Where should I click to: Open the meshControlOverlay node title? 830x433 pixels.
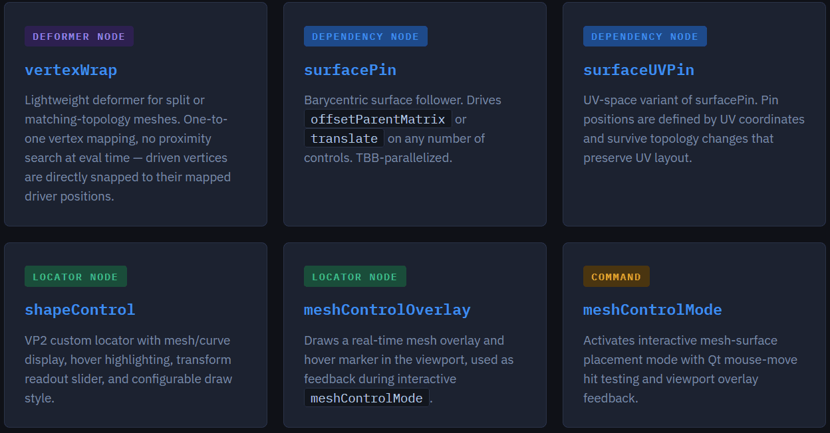tap(387, 310)
